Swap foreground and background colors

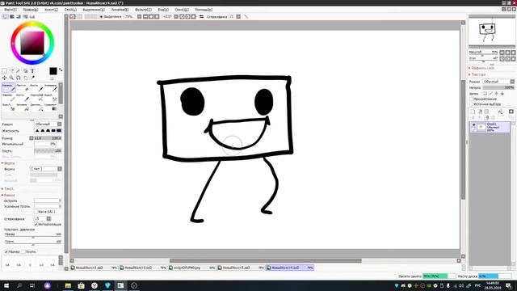pos(61,70)
